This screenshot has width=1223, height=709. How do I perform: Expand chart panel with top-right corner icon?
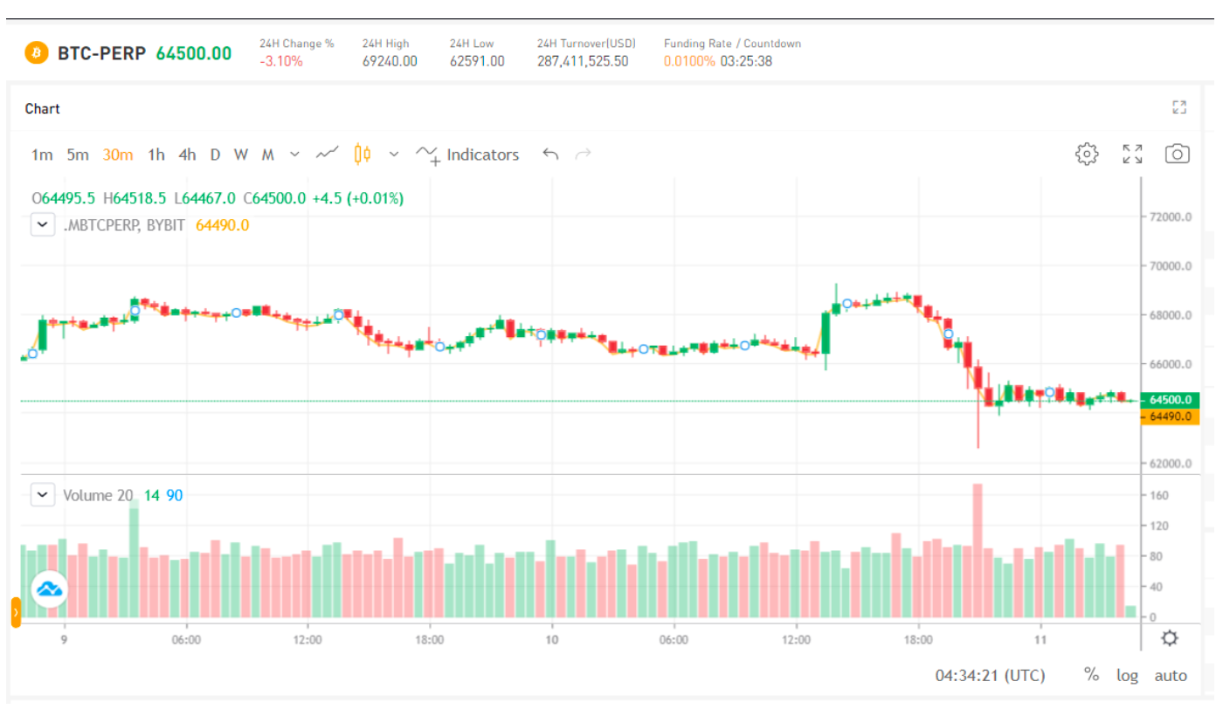click(x=1178, y=108)
